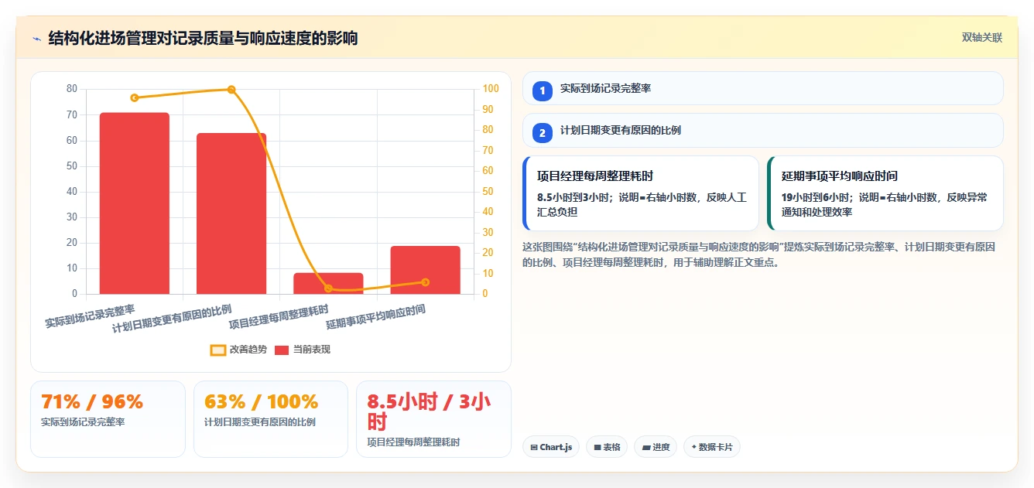Click the 数据卡片 tag chip

[x=711, y=447]
